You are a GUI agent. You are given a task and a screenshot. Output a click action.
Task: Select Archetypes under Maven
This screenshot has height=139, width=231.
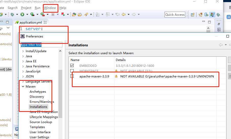[38, 92]
